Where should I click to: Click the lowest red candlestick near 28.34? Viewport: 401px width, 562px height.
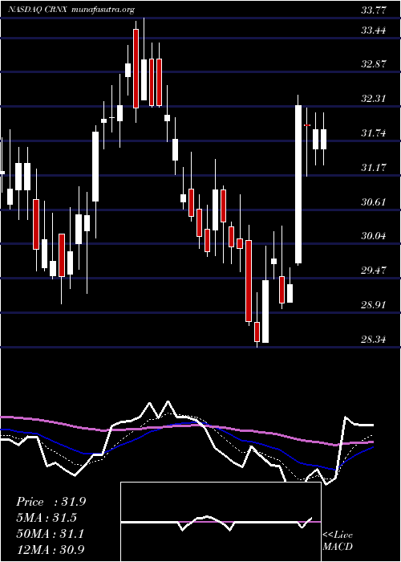pos(257,332)
